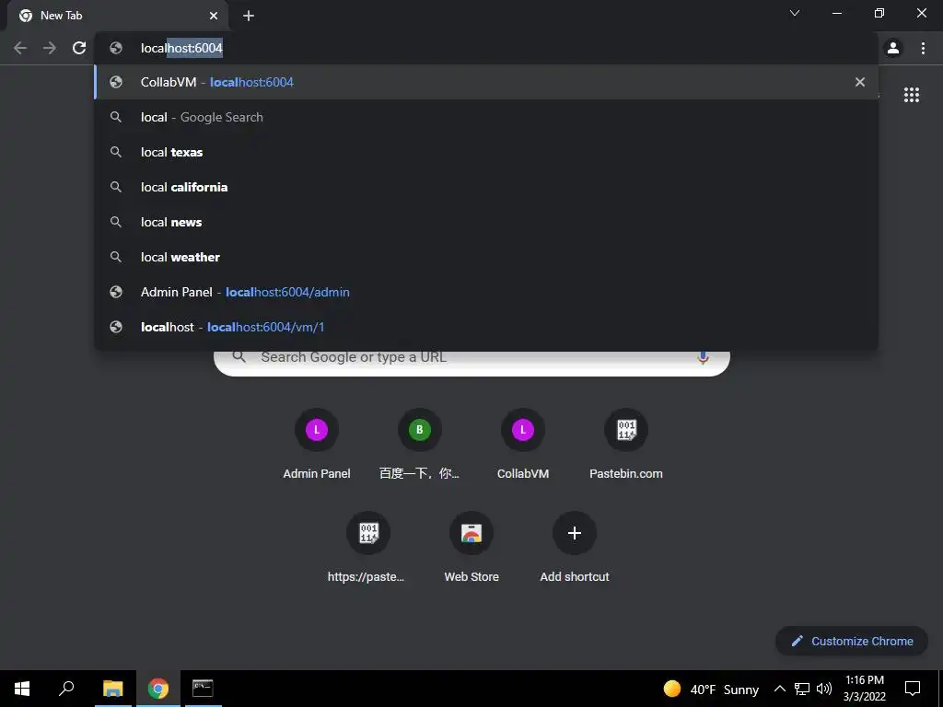
Task: Open the clock showing 1:16 PM
Action: 865,689
